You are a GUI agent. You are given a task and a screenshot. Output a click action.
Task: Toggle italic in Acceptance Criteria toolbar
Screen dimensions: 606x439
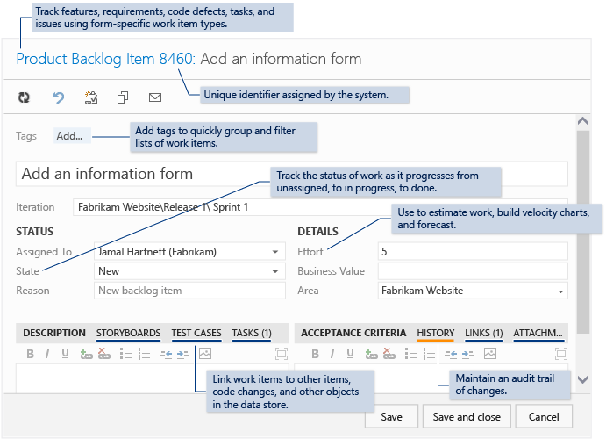tap(332, 354)
